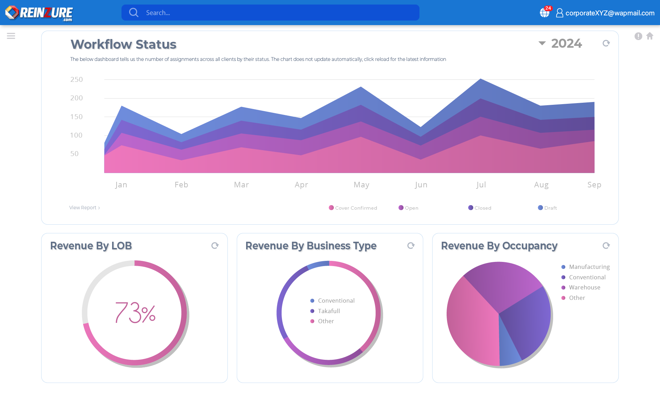Screen dimensions: 660x396
Task: Reload the Workflow Status chart
Action: 606,43
